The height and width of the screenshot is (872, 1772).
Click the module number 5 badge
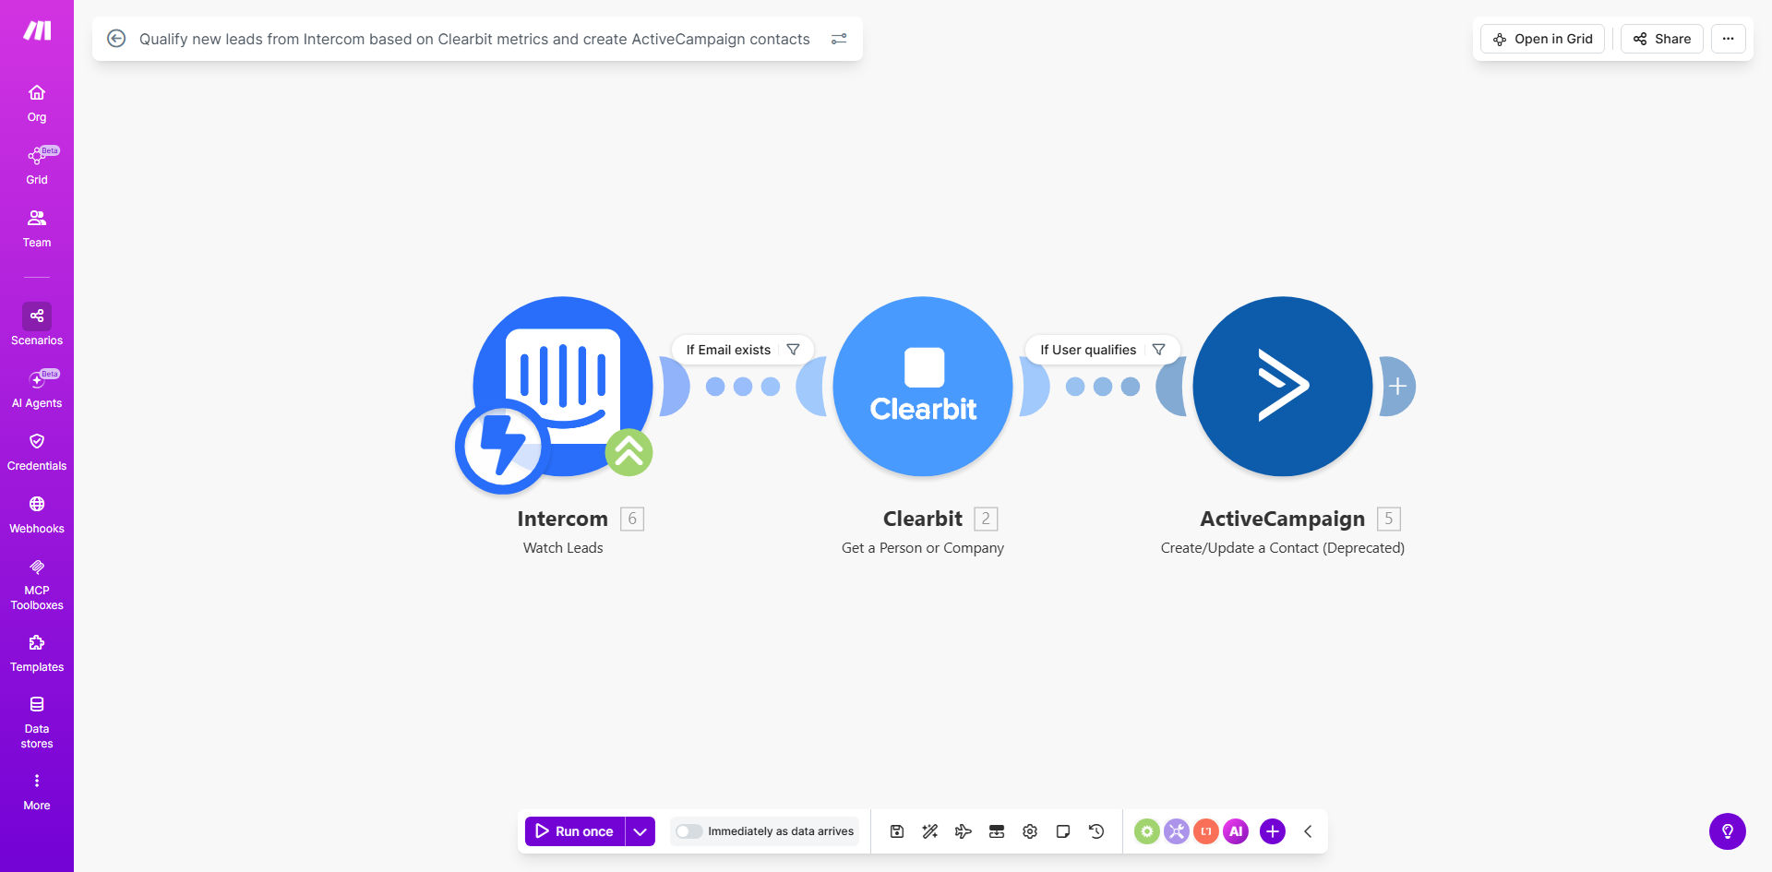point(1389,519)
